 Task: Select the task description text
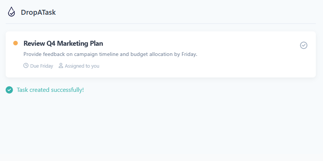pos(110,54)
